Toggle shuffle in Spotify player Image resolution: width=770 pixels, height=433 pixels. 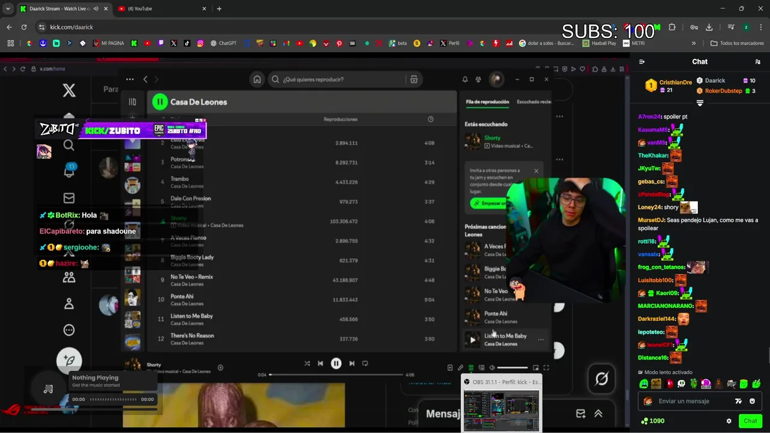click(307, 363)
